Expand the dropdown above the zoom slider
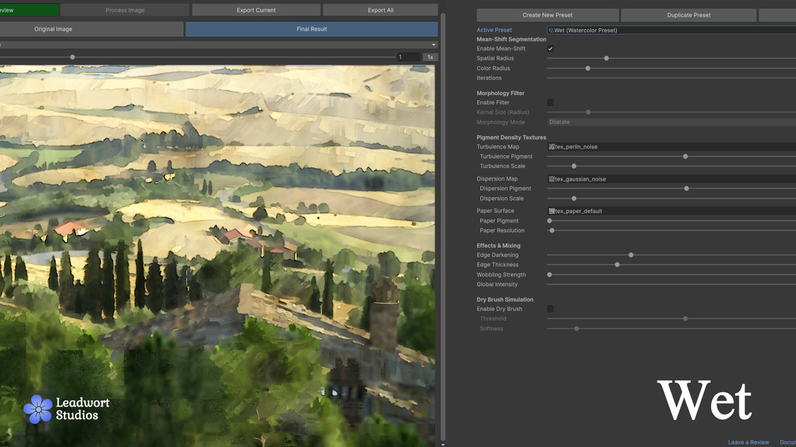 219,45
